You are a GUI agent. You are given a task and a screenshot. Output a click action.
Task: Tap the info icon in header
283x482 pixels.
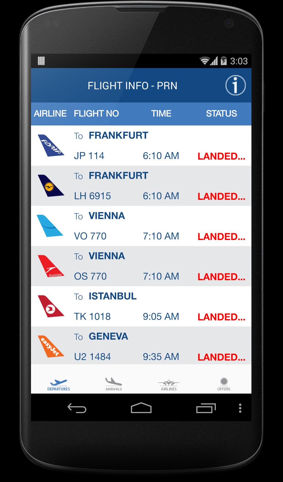coord(235,85)
